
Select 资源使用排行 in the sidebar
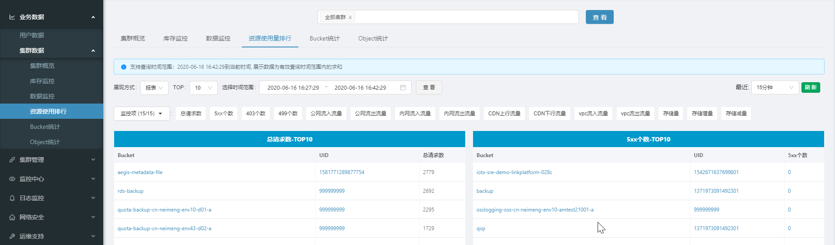pyautogui.click(x=51, y=111)
